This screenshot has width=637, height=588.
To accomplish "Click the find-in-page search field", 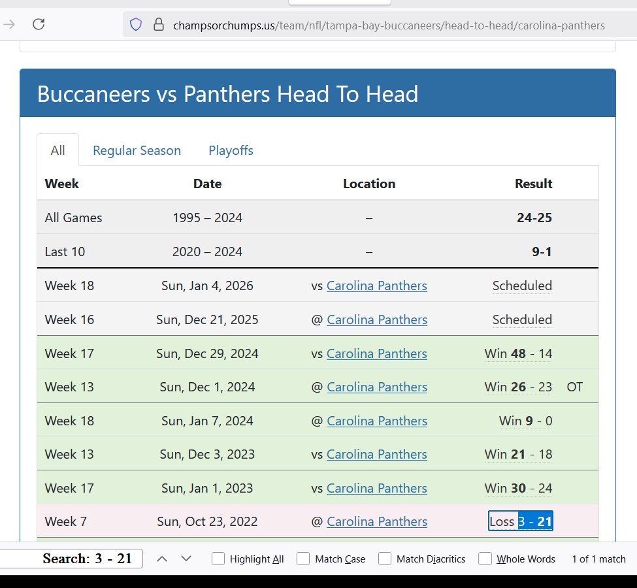I will [72, 559].
